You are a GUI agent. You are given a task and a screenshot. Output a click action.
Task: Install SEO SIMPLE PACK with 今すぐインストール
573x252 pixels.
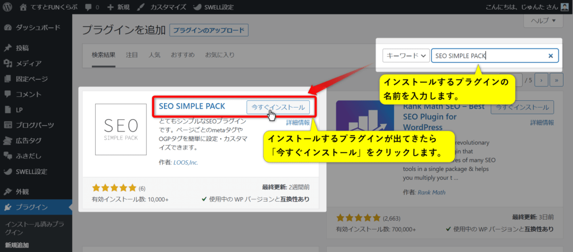tap(279, 107)
